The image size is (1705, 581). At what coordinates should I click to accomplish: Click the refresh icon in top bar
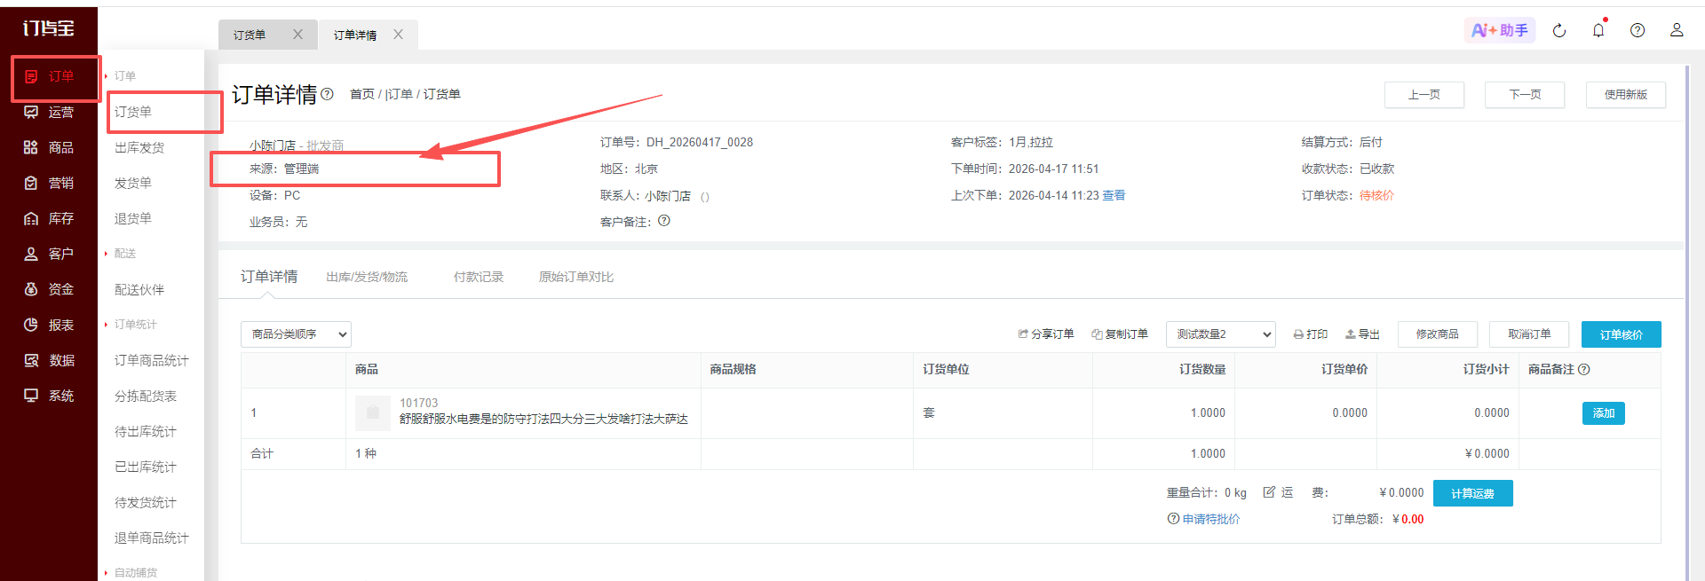pos(1559,31)
